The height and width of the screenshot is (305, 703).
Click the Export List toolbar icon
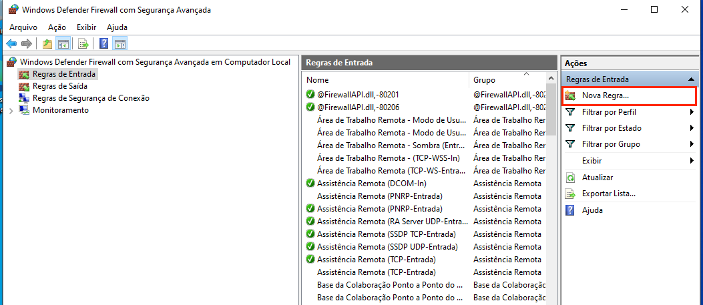tap(83, 43)
